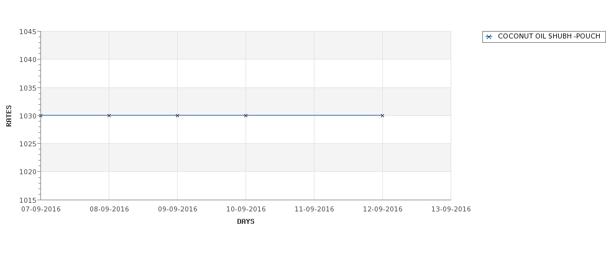Image resolution: width=606 pixels, height=266 pixels.
Task: Click the 1040 value on the rates axis
Action: (x=29, y=60)
